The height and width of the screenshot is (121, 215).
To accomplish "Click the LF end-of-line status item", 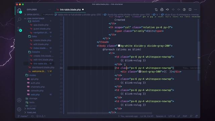I will coord(179,116).
